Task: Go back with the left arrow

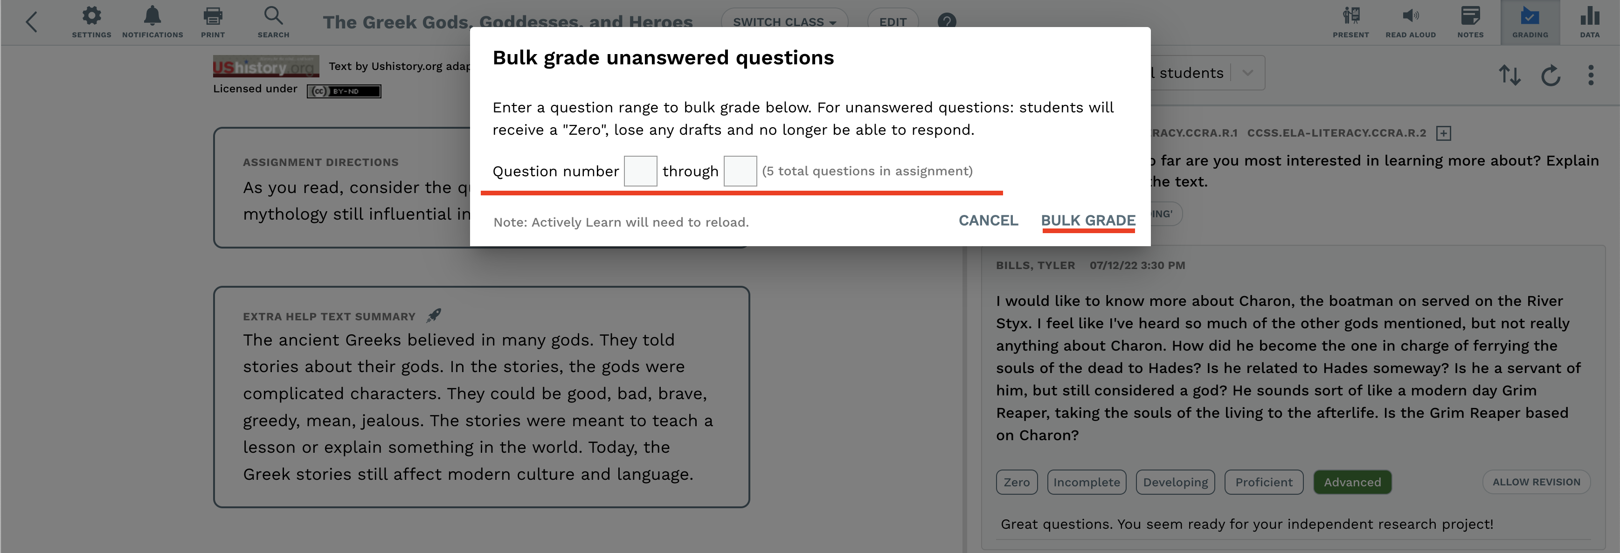Action: point(31,22)
